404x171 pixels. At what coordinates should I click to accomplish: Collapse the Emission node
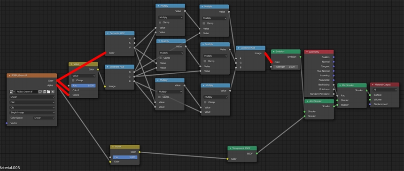tap(273, 52)
